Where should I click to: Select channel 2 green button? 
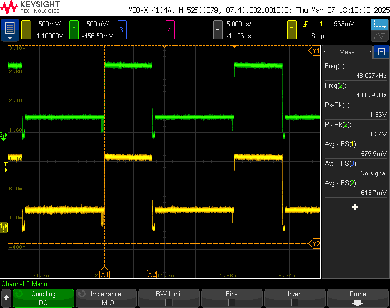pos(74,30)
